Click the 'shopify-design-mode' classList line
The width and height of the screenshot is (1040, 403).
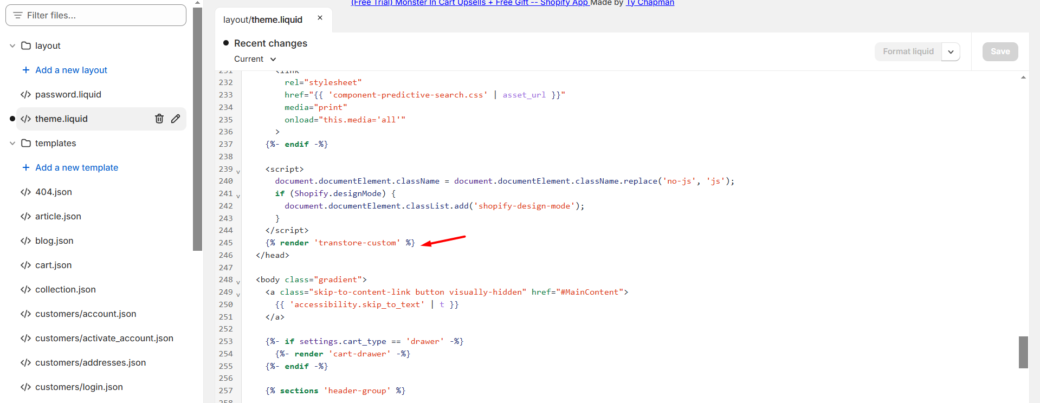[435, 206]
